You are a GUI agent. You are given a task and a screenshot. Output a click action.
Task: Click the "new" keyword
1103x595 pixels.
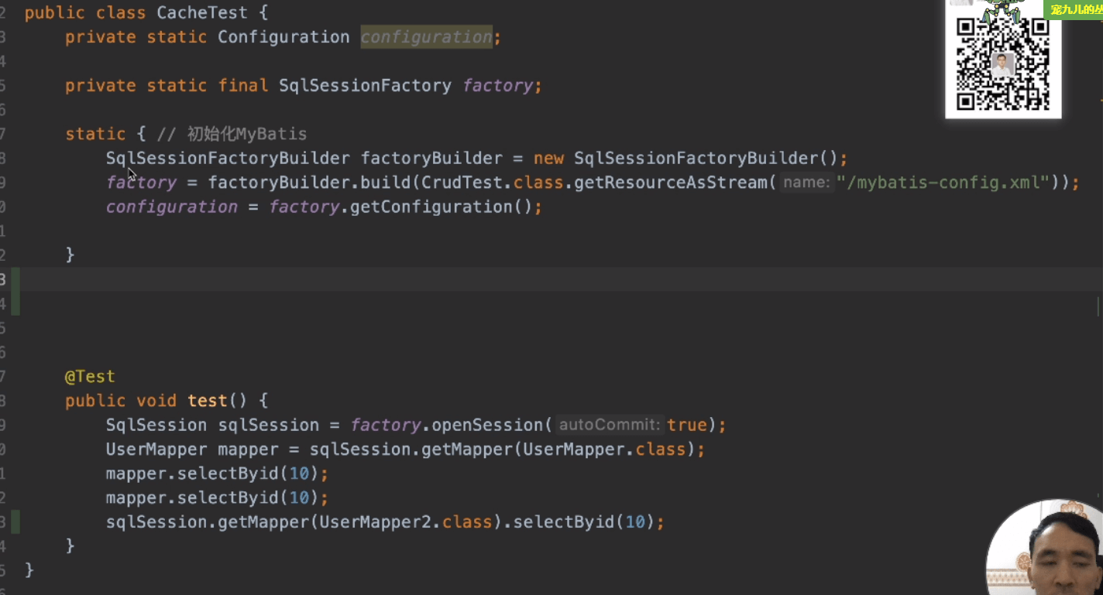click(548, 159)
